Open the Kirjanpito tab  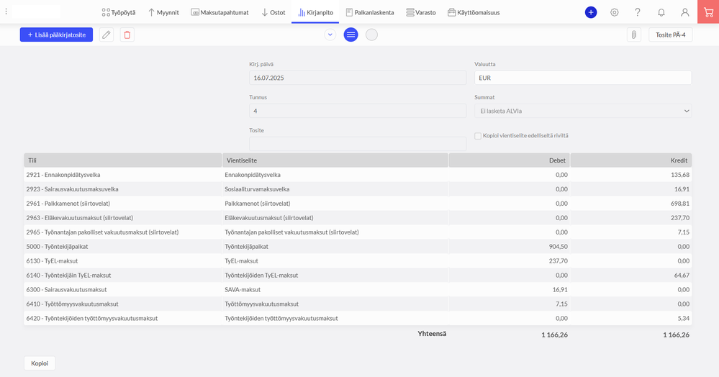[315, 12]
